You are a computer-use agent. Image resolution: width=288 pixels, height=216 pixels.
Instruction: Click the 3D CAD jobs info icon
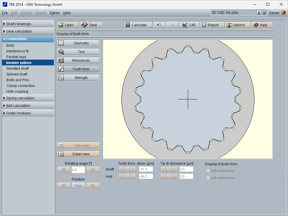click(259, 13)
